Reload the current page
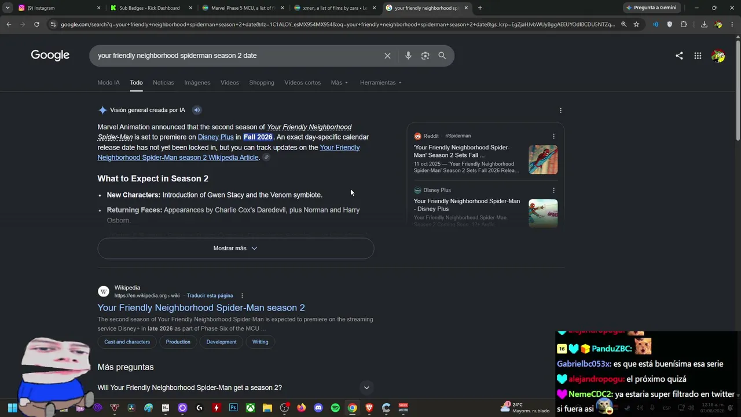Viewport: 741px width, 417px height. [x=36, y=24]
